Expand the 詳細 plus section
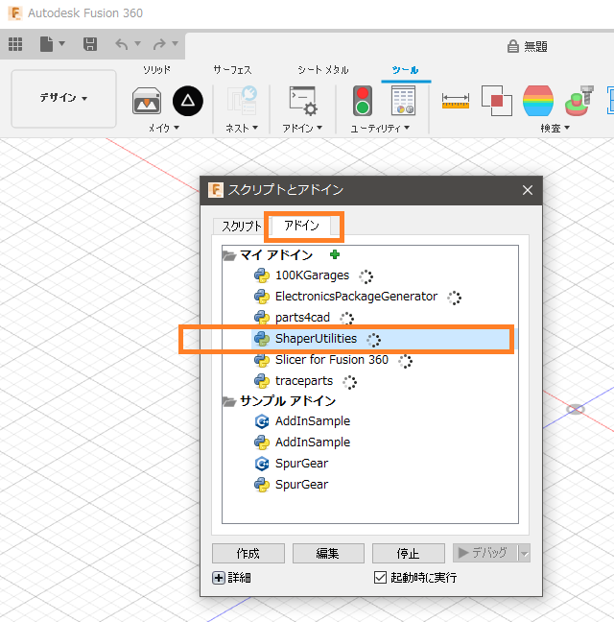 click(219, 578)
